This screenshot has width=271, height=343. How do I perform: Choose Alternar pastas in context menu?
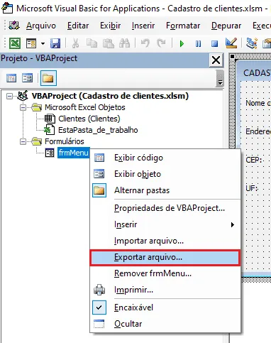165,190
